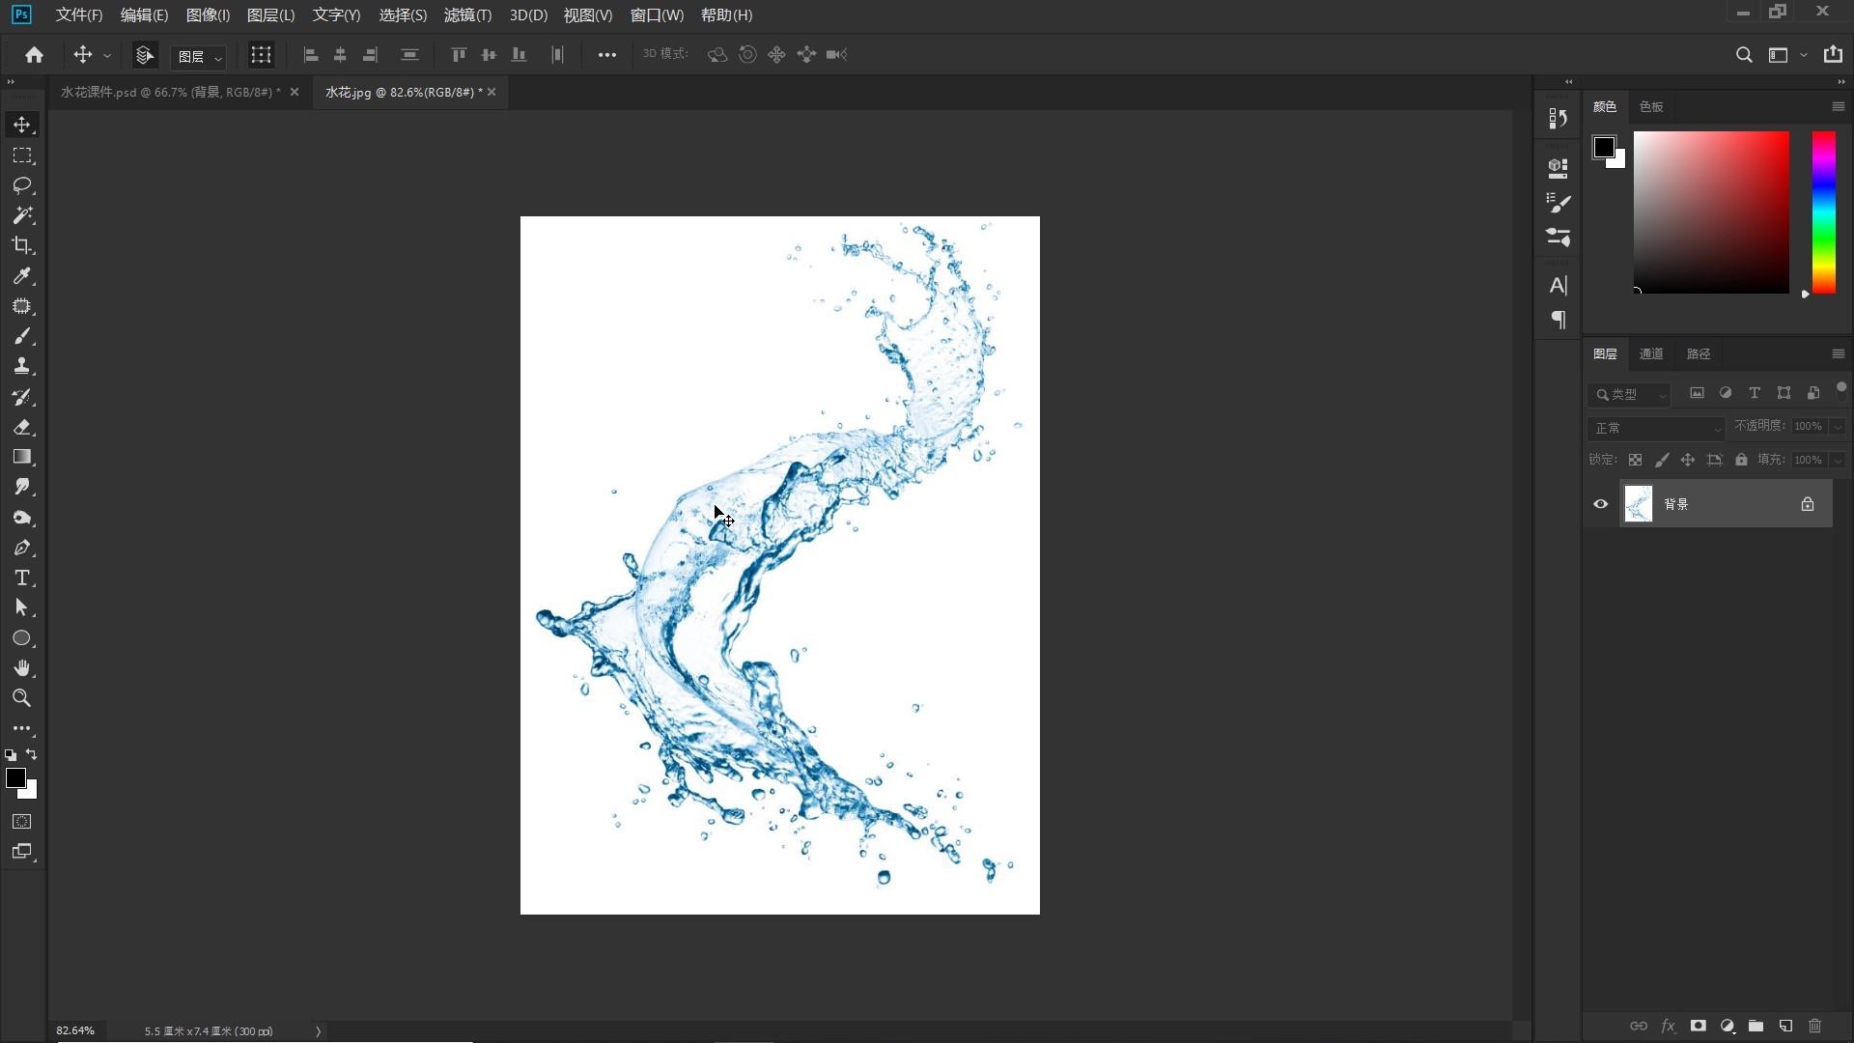Select the Smudge tool
The height and width of the screenshot is (1043, 1854).
22,487
